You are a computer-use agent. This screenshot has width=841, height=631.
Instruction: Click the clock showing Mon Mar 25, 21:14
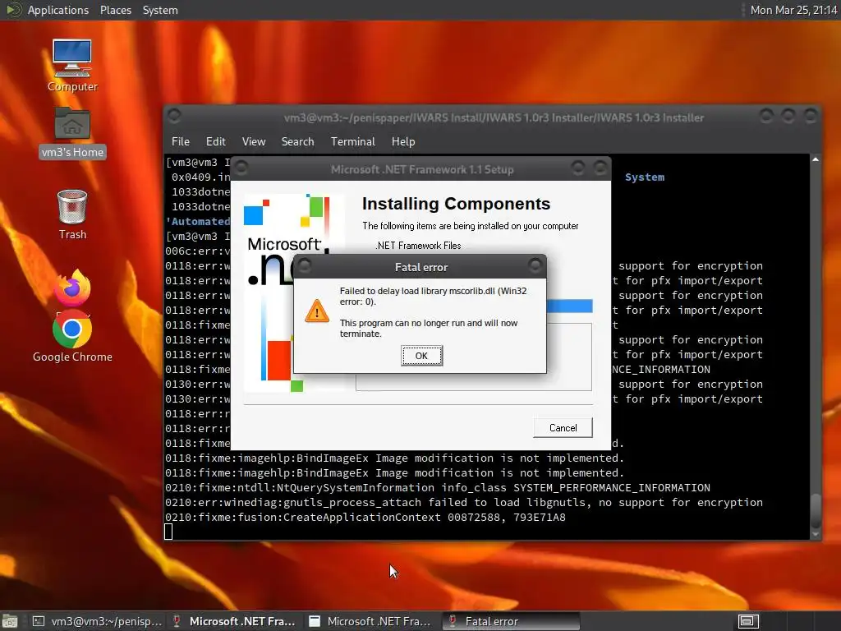[793, 10]
